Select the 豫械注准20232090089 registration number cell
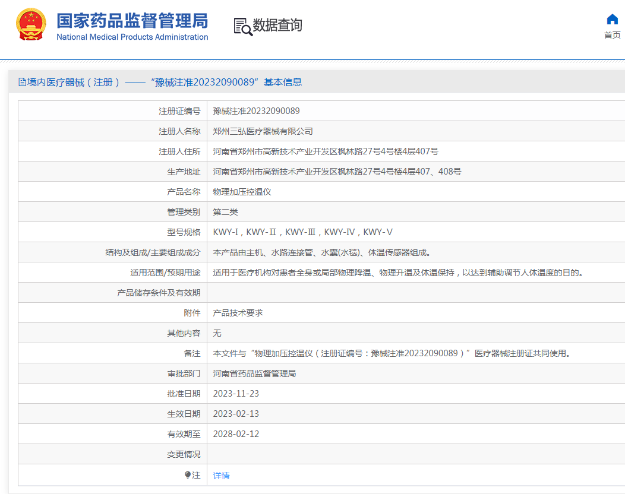 tap(255, 110)
